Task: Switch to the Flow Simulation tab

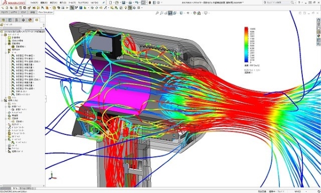Action: point(45,12)
